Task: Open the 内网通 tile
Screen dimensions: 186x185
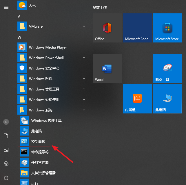Action: click(137, 99)
